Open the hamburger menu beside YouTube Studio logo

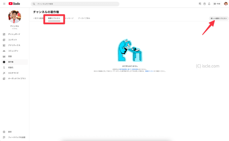coord(4,4)
